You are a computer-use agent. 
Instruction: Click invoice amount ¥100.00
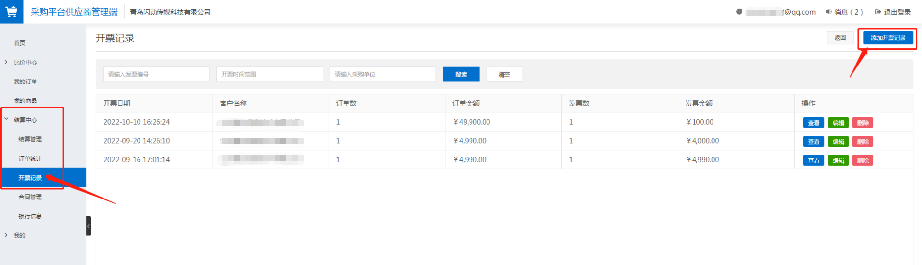[x=700, y=122]
